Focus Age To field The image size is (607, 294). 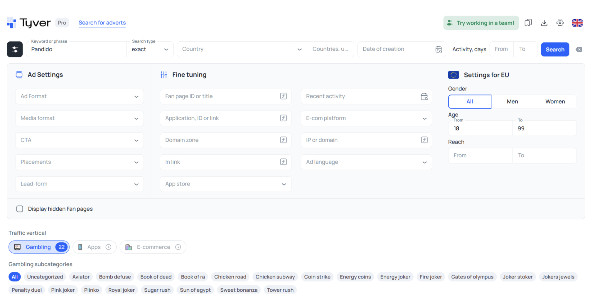[x=544, y=128]
